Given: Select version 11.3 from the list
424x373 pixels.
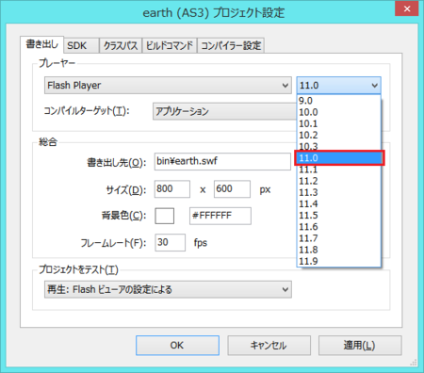Looking at the screenshot, I should point(339,192).
